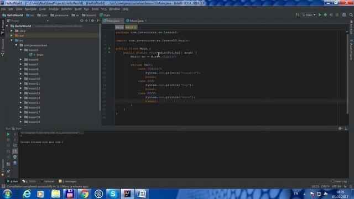Click the Favorites star on the left stripe
This screenshot has width=354, height=199.
pos(3,175)
